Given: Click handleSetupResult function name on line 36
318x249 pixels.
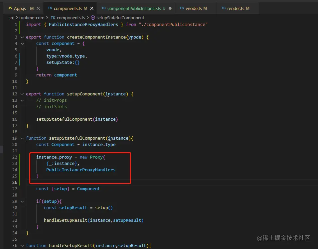Looking at the screenshot, I should (71, 246).
